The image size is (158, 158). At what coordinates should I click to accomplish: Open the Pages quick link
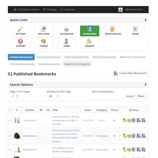click(x=136, y=31)
